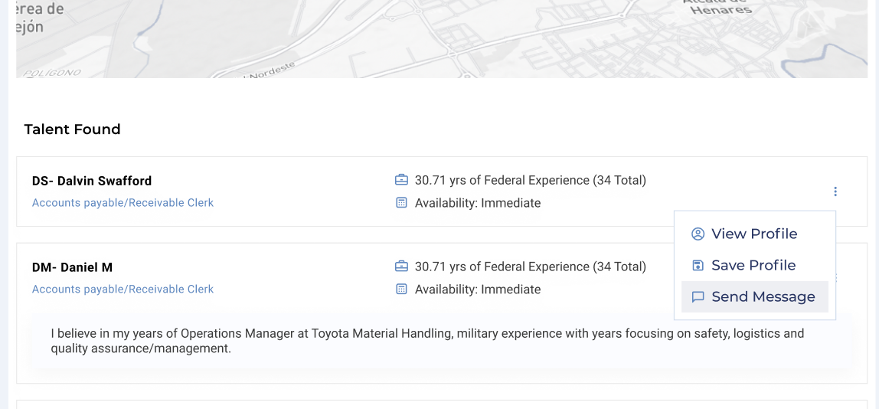Click the job title link under Dalvin Swafford
Viewport: 879px width, 409px height.
[123, 203]
